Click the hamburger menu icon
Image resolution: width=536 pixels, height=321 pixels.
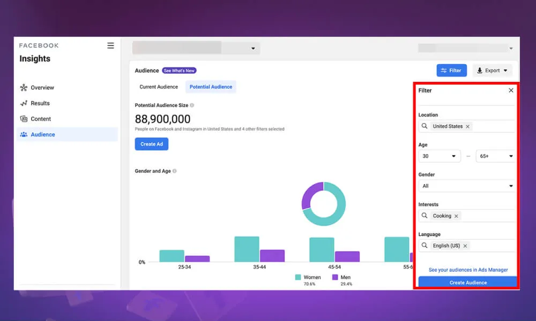(110, 45)
